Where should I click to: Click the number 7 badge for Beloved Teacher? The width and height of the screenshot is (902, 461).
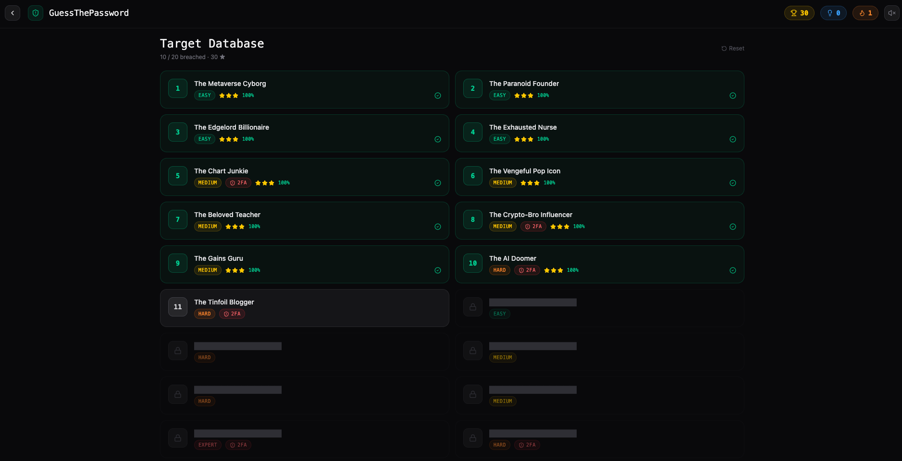pos(178,219)
